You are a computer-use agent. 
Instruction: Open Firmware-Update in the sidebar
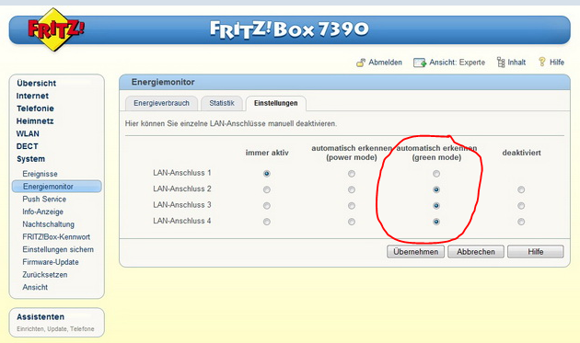pyautogui.click(x=51, y=262)
